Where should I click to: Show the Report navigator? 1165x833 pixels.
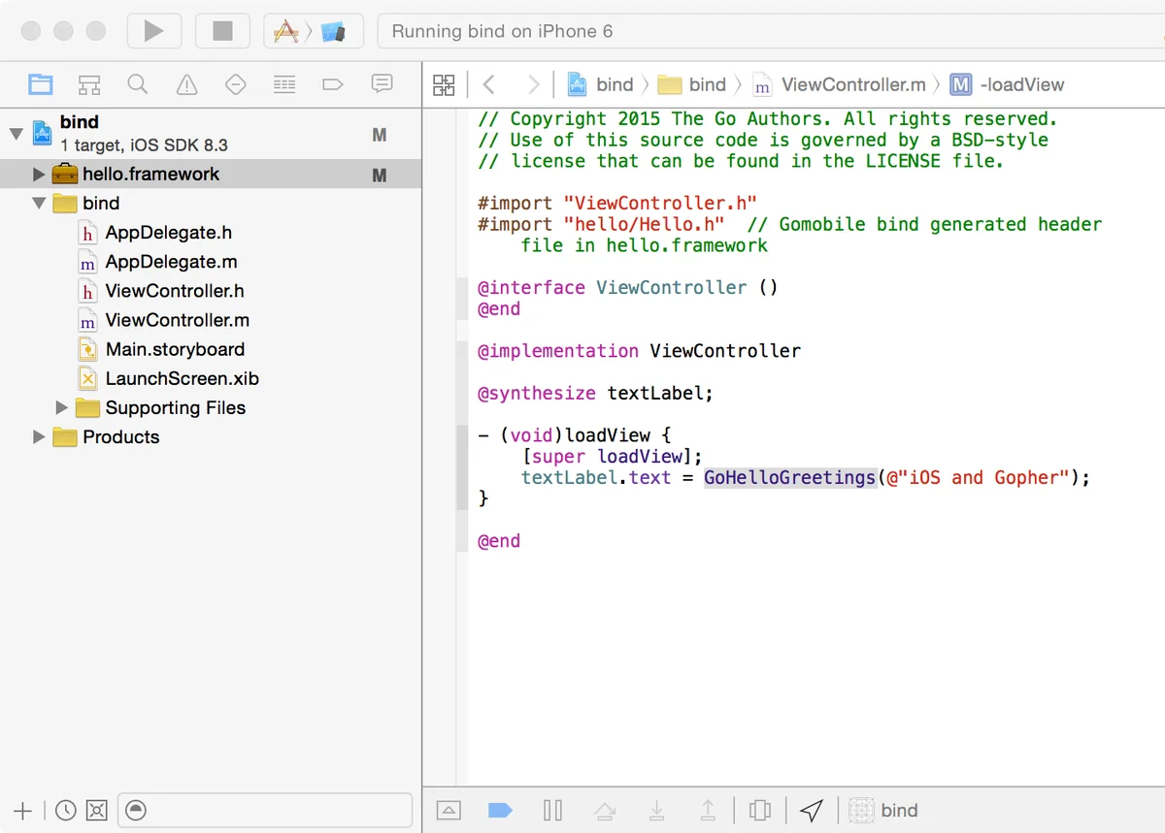382,84
